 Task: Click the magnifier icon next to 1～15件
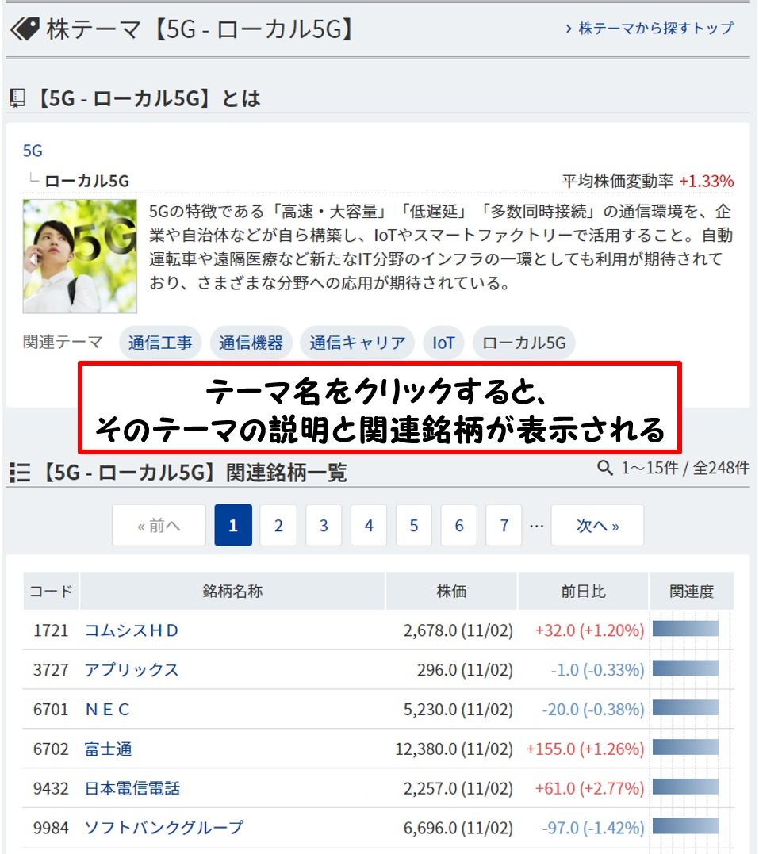pos(605,467)
